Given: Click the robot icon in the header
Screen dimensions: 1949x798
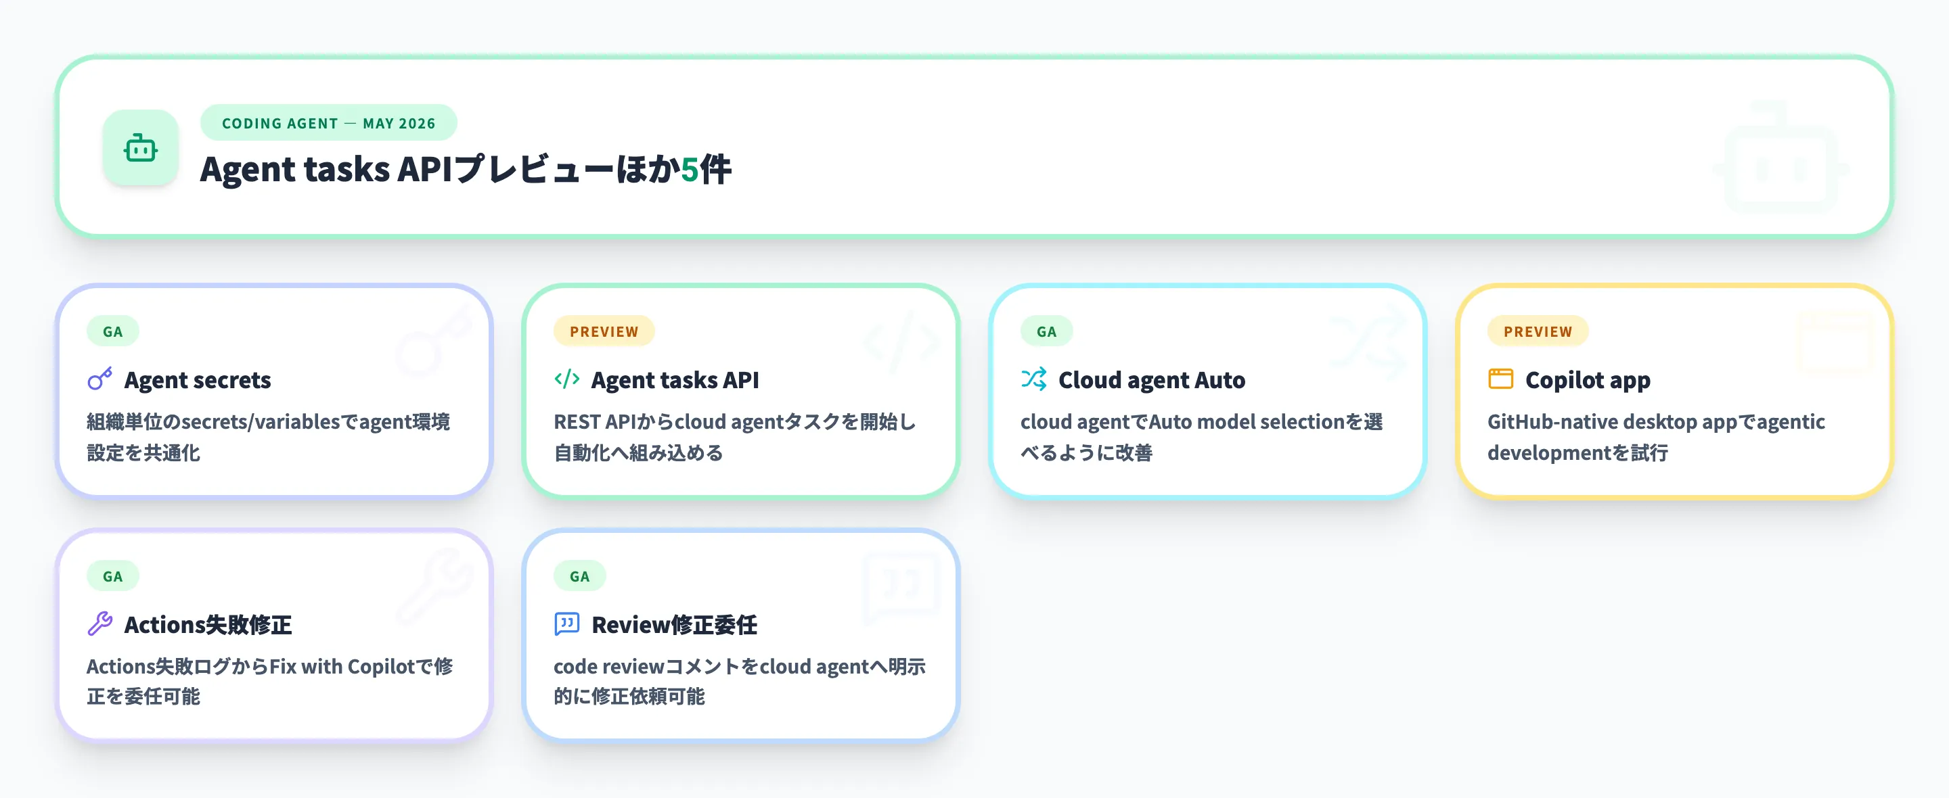Looking at the screenshot, I should [x=141, y=148].
